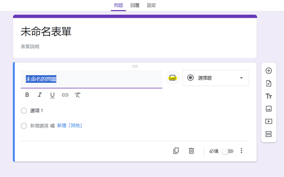Open the 選擇題 question type dropdown

216,78
